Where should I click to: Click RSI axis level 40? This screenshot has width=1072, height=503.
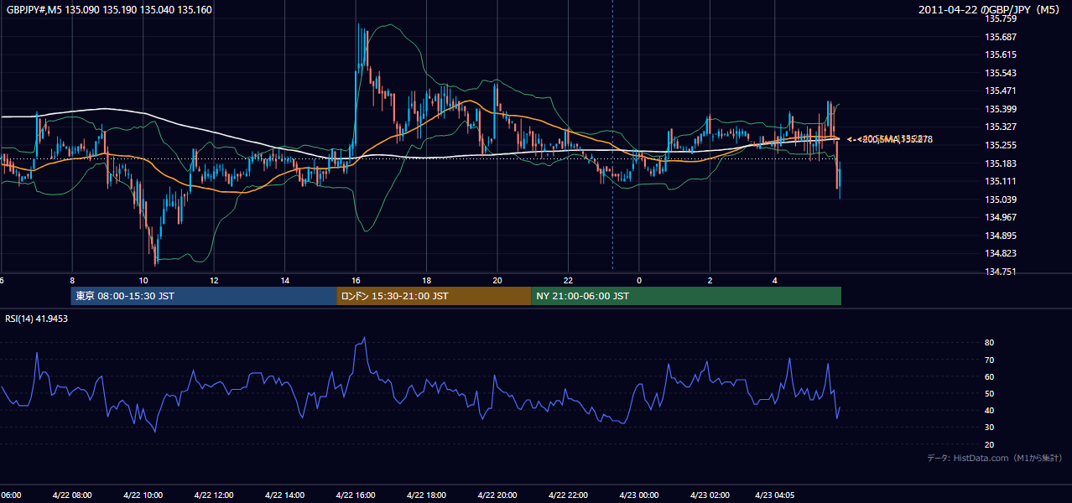click(990, 410)
